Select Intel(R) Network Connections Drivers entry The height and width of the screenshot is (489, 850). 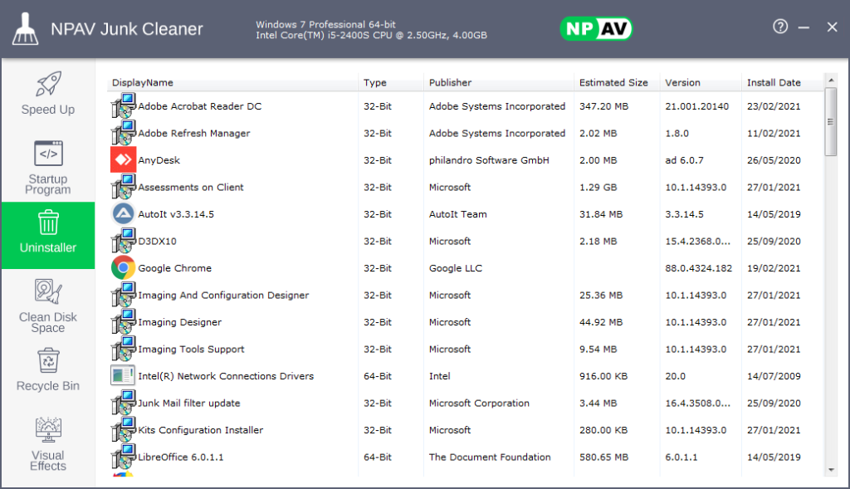pos(226,376)
